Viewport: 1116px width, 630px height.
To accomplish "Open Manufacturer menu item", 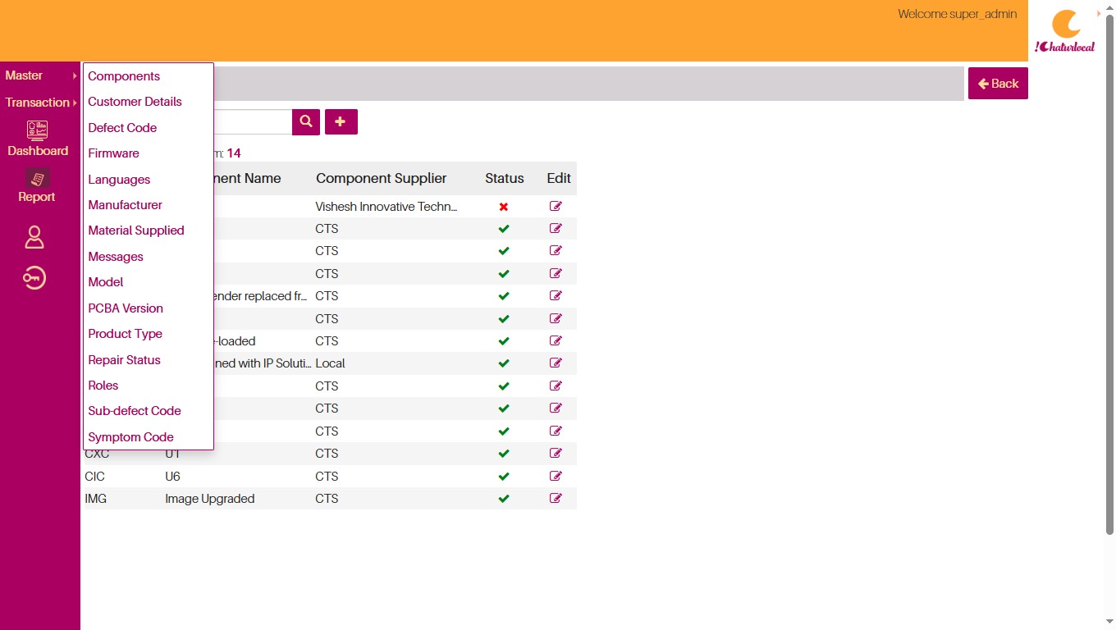I will [125, 205].
